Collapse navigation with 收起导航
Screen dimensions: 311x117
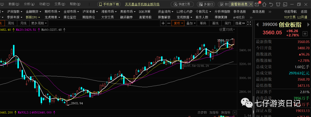coord(291,12)
